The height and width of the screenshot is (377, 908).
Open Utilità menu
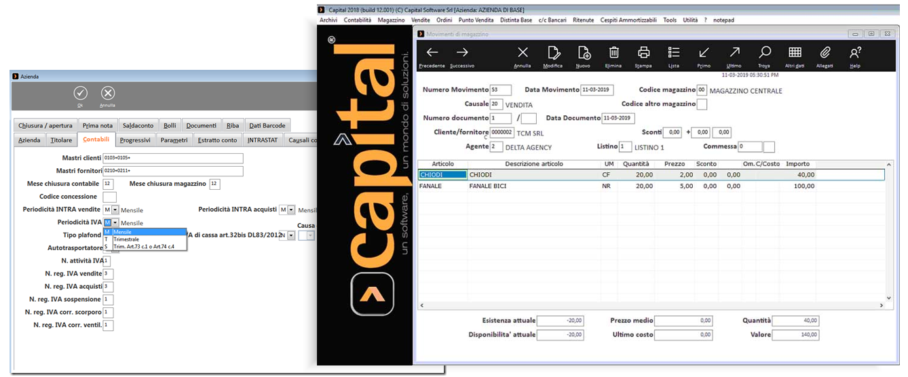point(690,20)
